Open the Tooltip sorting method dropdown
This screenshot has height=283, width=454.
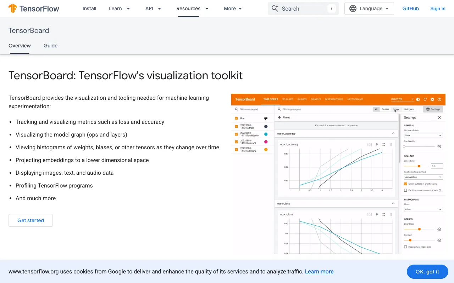click(x=423, y=177)
